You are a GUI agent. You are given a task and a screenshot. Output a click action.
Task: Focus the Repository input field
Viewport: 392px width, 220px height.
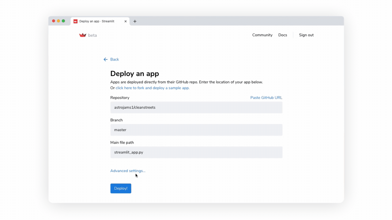tap(196, 108)
